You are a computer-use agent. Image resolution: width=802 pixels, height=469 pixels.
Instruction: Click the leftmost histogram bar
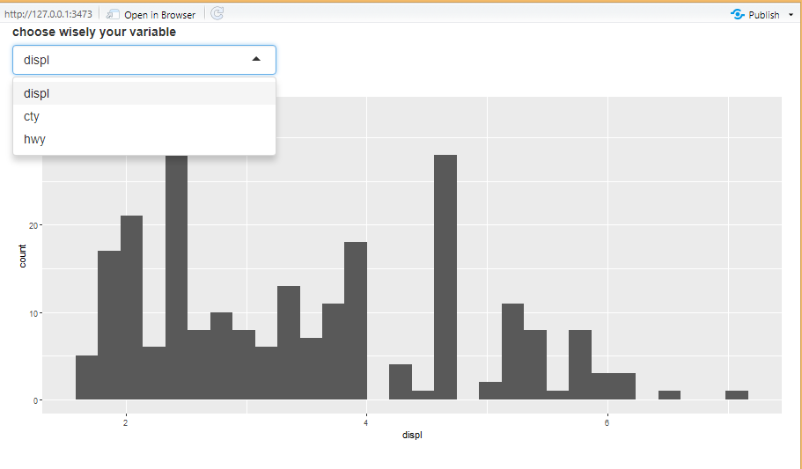(x=86, y=377)
